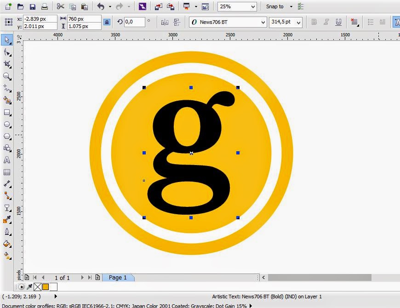Mirror the text horizontally
Viewport: 400px width, 308px height.
pyautogui.click(x=165, y=22)
